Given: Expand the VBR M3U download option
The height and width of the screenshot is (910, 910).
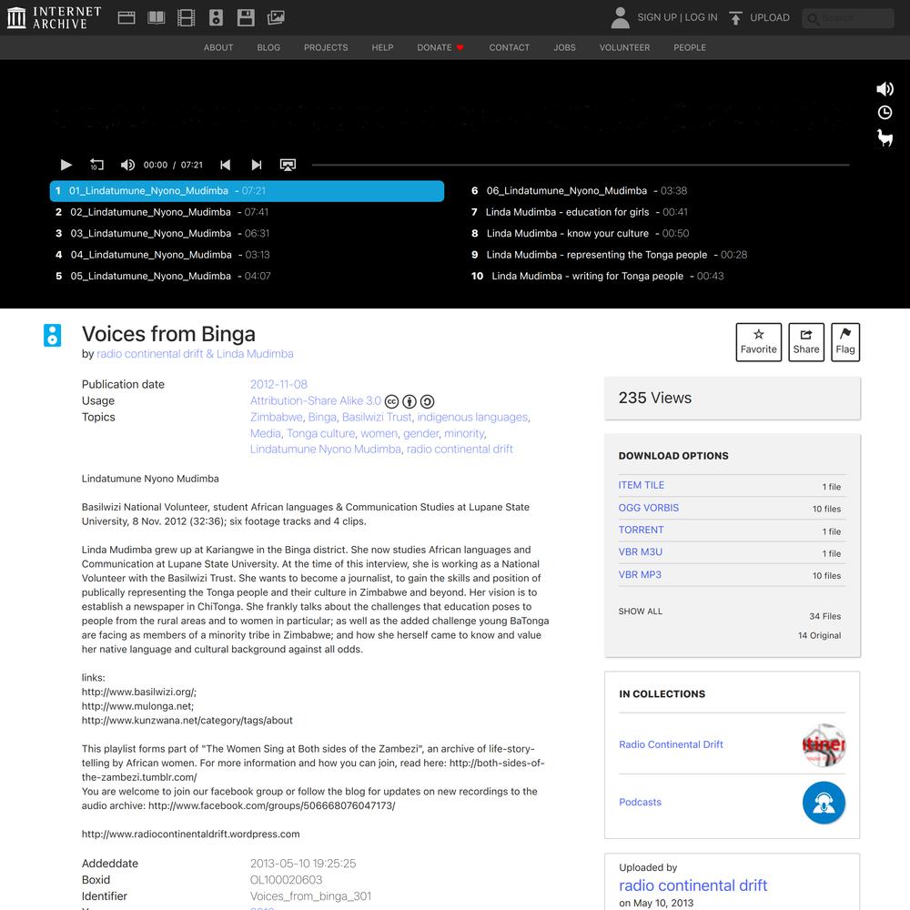Looking at the screenshot, I should pyautogui.click(x=640, y=552).
